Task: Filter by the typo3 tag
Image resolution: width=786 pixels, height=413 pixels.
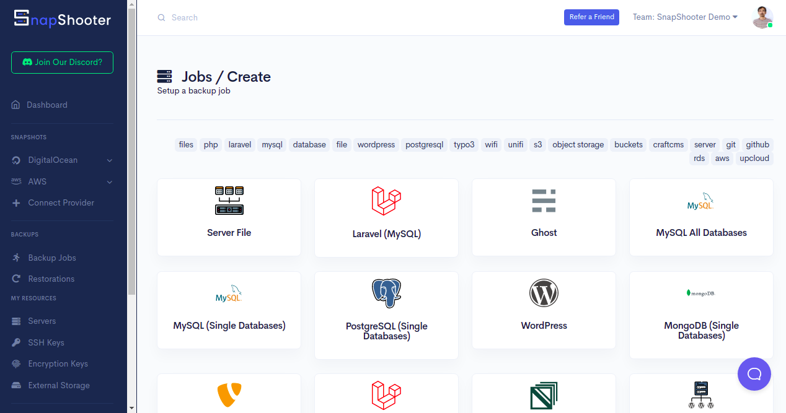Action: 464,145
